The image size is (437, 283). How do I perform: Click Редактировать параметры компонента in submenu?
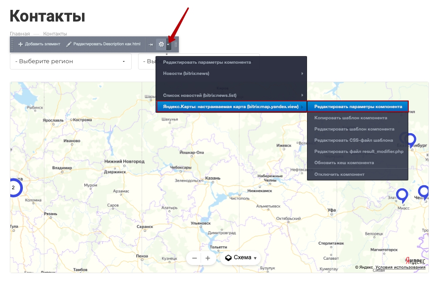(358, 106)
